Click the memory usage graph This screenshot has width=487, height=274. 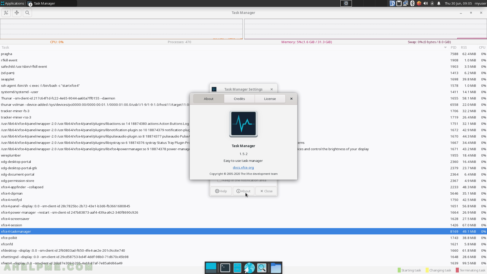366,29
